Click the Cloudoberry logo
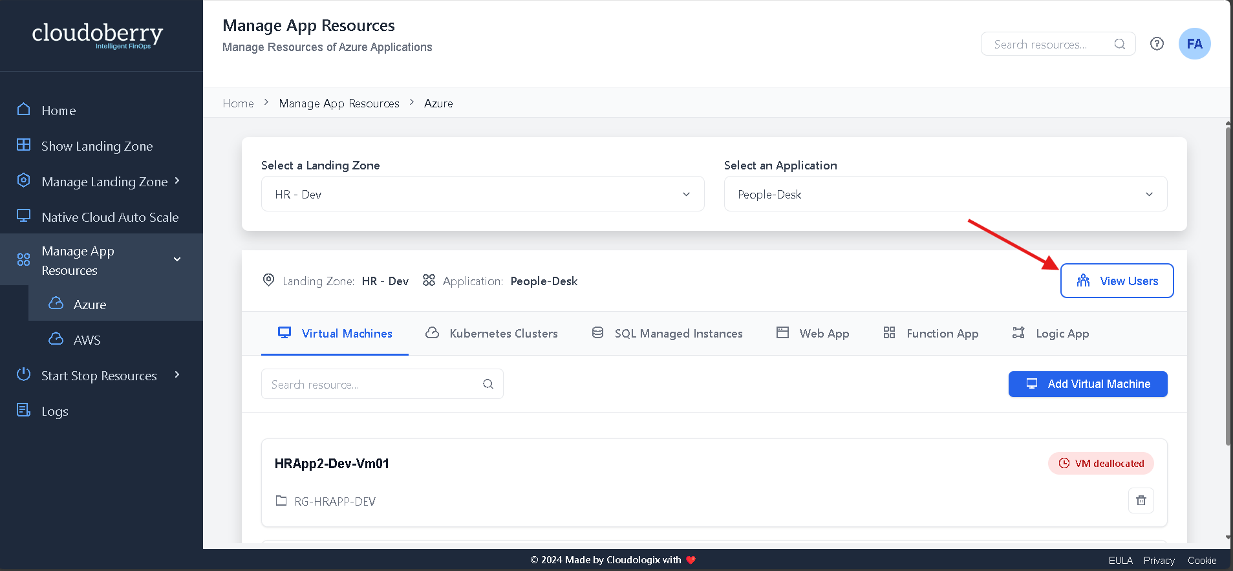The width and height of the screenshot is (1233, 571). click(x=98, y=35)
